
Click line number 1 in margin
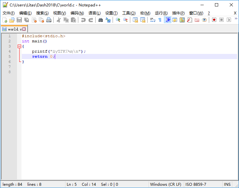pyautogui.click(x=9, y=36)
